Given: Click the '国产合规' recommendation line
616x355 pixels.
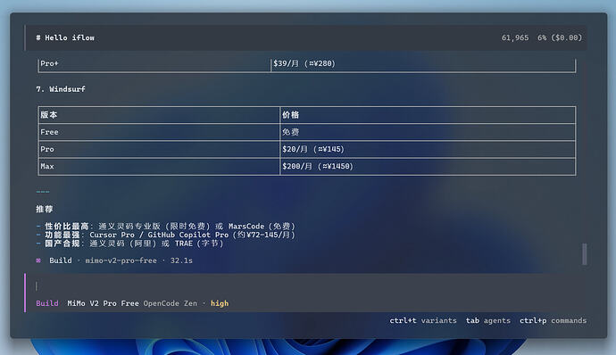Looking at the screenshot, I should pos(129,244).
